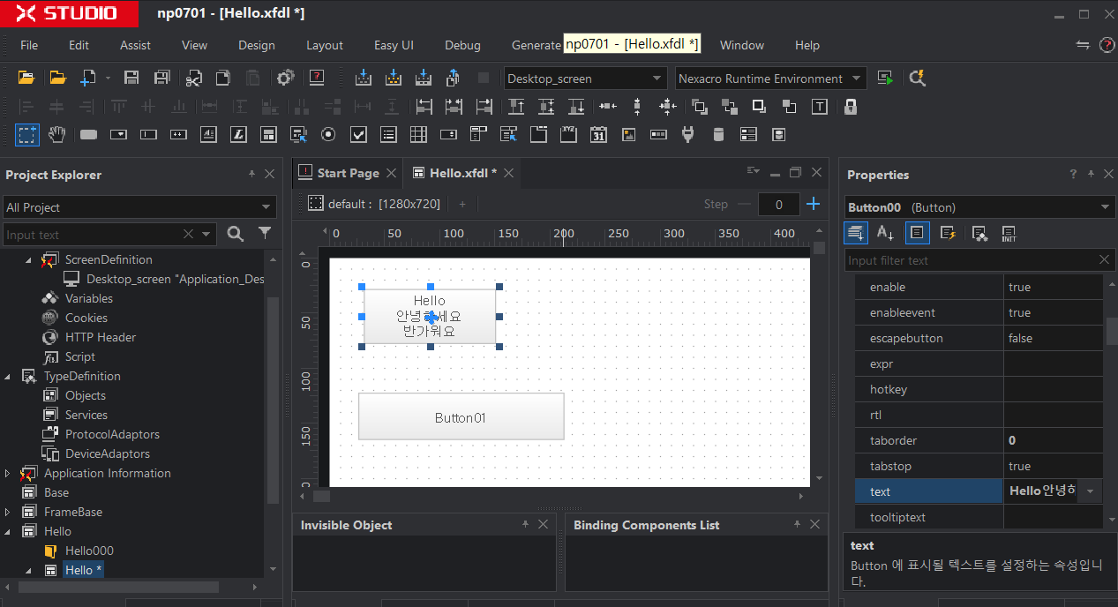1118x607 pixels.
Task: Open the Nexacro Runtime Environment dropdown
Action: [856, 78]
